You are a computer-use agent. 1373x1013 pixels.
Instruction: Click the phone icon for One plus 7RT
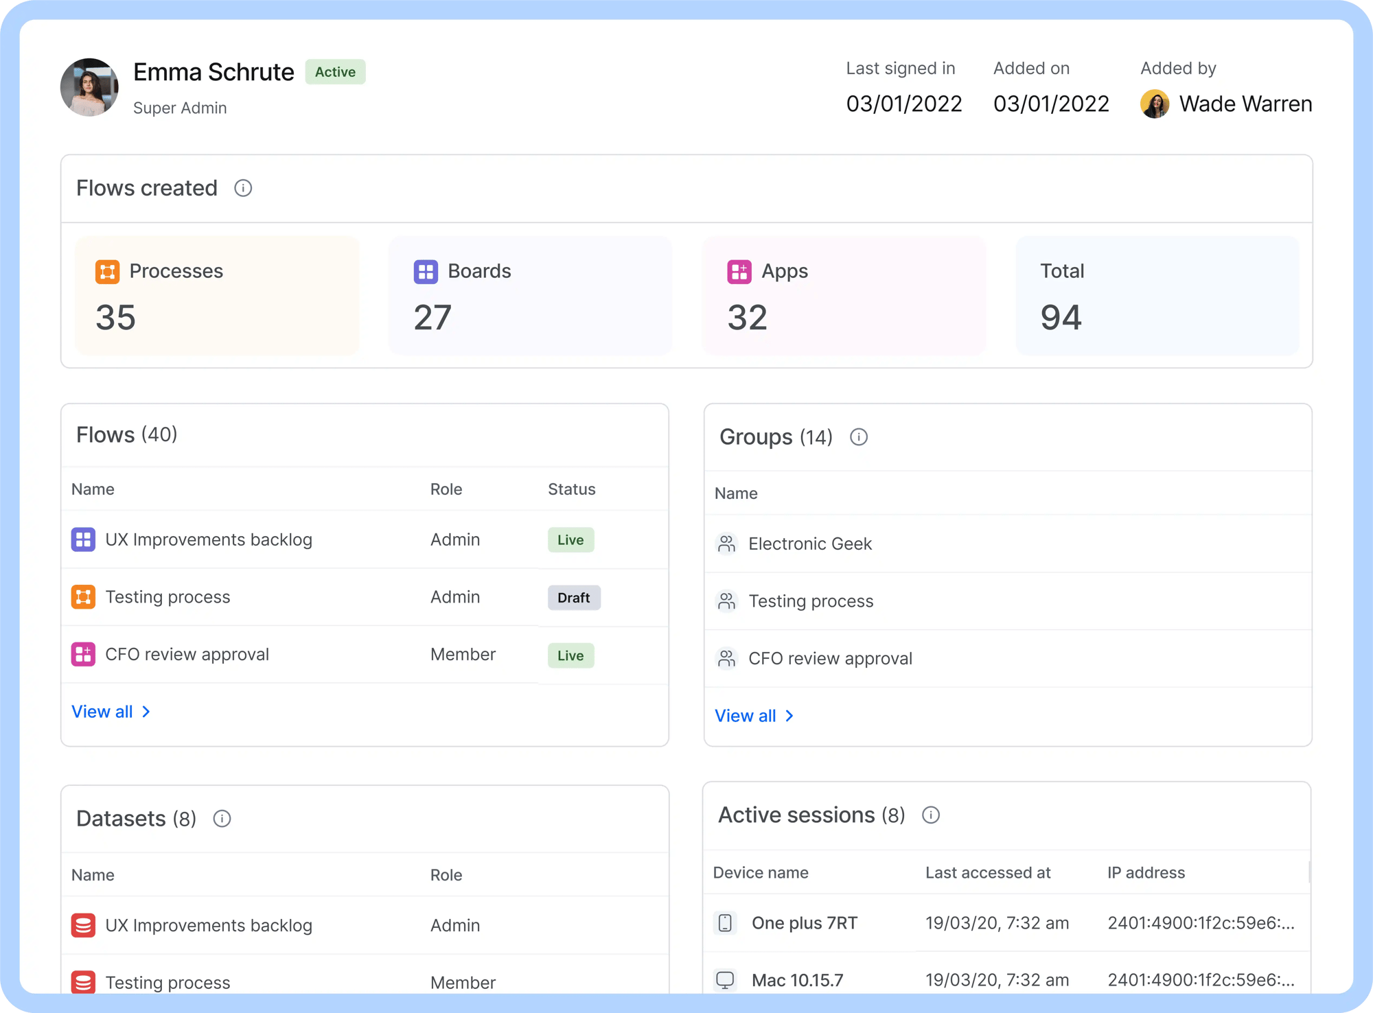pos(725,923)
